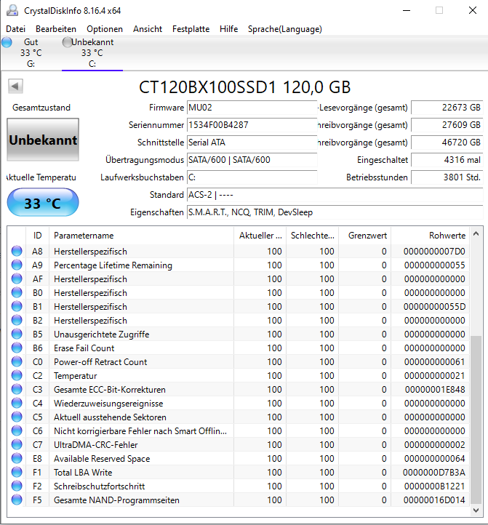Click the Eigenschaften field with S.M.A.R.T., NCQ
This screenshot has height=525, width=488.
335,212
